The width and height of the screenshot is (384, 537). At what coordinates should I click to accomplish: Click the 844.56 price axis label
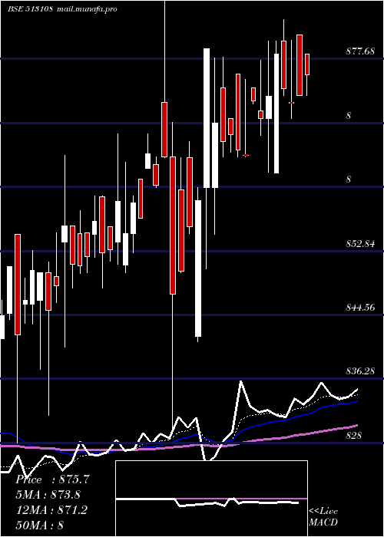coord(360,308)
